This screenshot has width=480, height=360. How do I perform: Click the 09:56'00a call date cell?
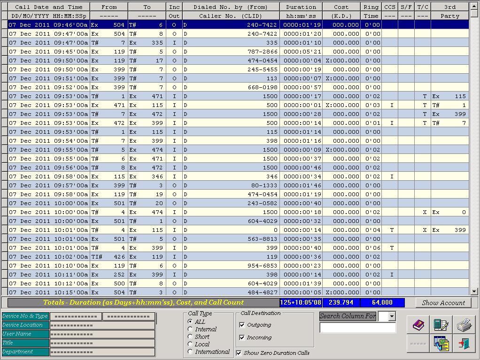pos(48,168)
